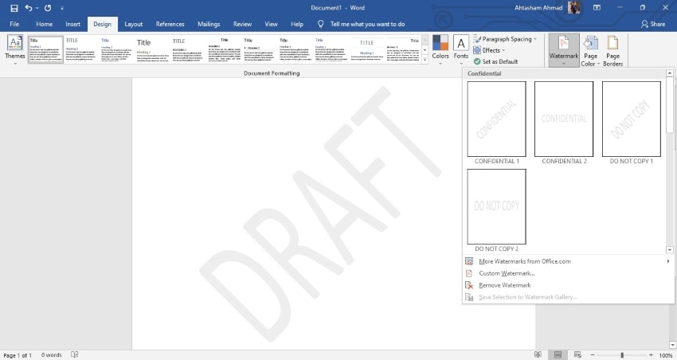677x360 pixels.
Task: Open Ahtasham Ahmad account picture
Action: [x=573, y=7]
